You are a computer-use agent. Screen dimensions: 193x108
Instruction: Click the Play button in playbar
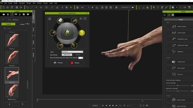point(103,106)
